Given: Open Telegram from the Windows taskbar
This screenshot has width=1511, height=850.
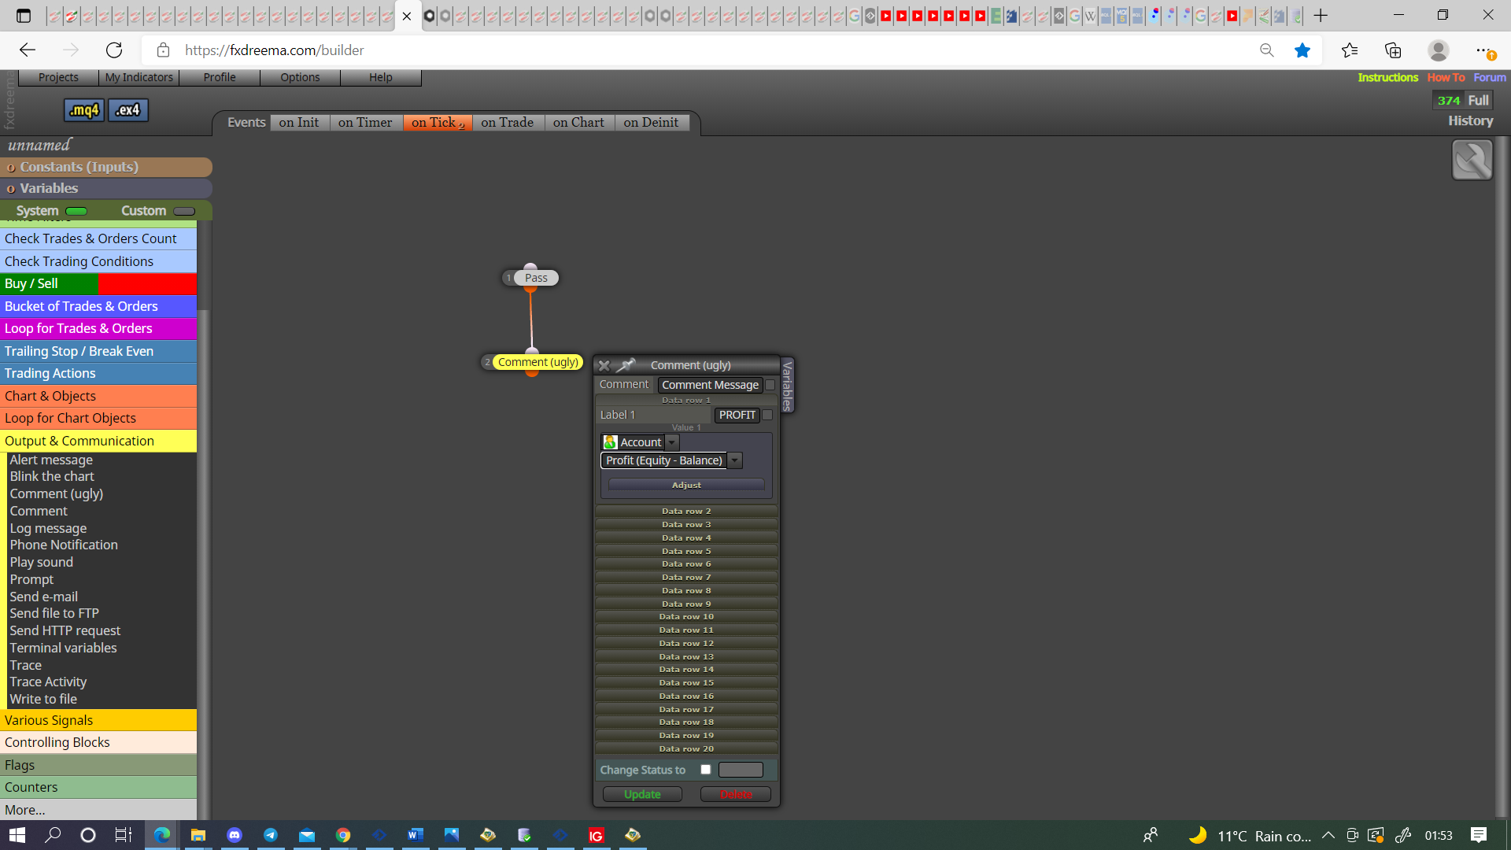Looking at the screenshot, I should (x=271, y=835).
